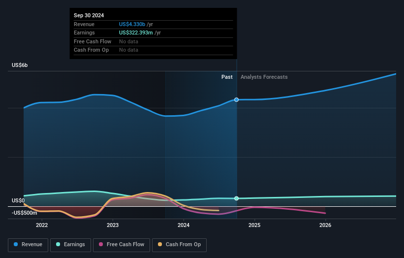The width and height of the screenshot is (404, 258).
Task: Click the Earnings label in tooltip
Action: click(x=84, y=32)
